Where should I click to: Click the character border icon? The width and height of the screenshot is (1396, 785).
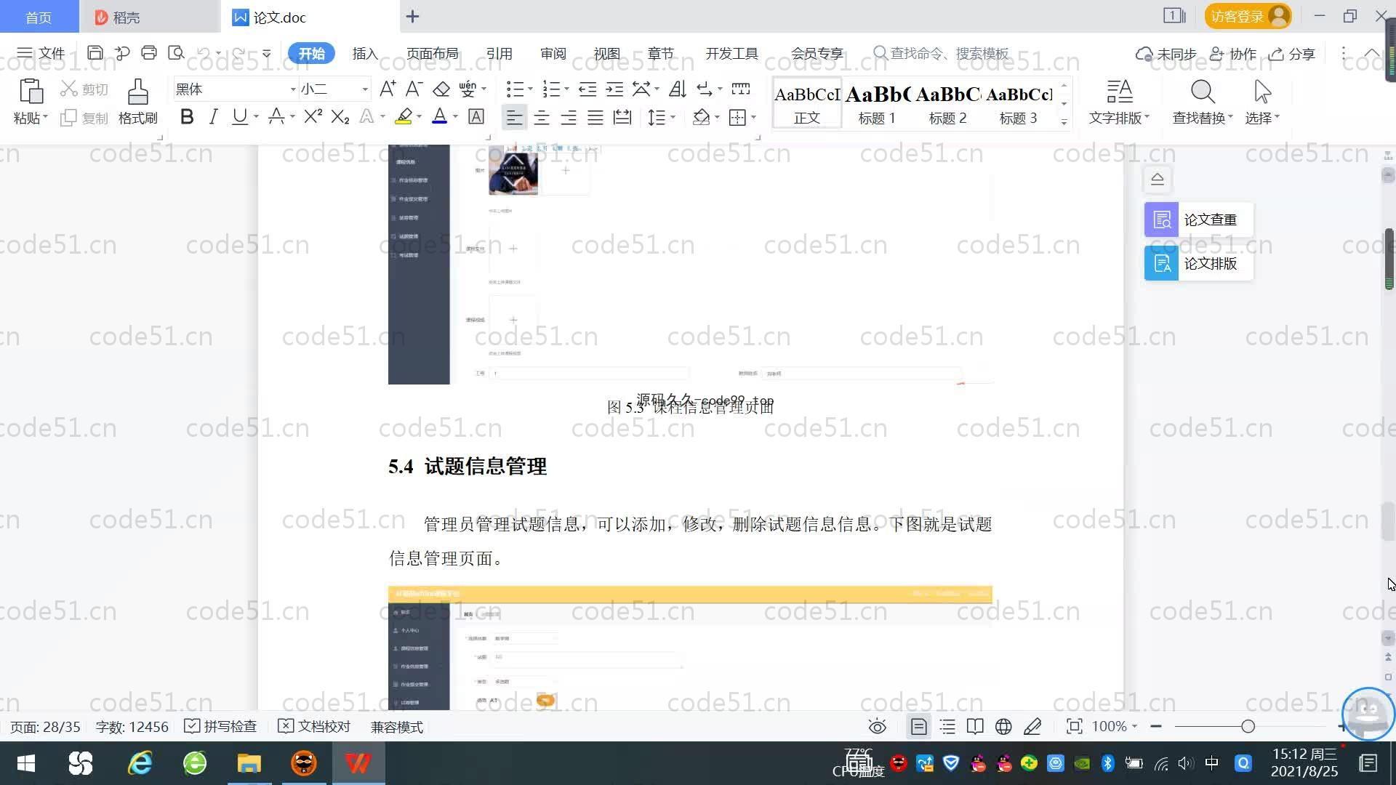tap(476, 117)
